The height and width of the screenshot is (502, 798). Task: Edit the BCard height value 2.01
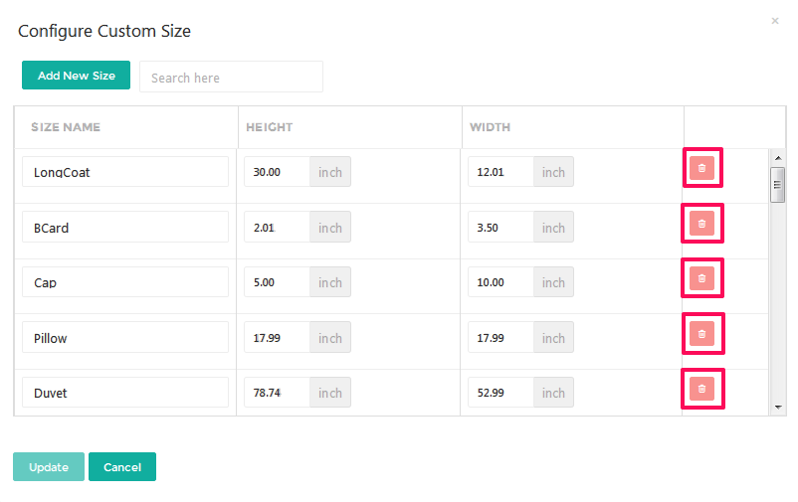(x=277, y=228)
